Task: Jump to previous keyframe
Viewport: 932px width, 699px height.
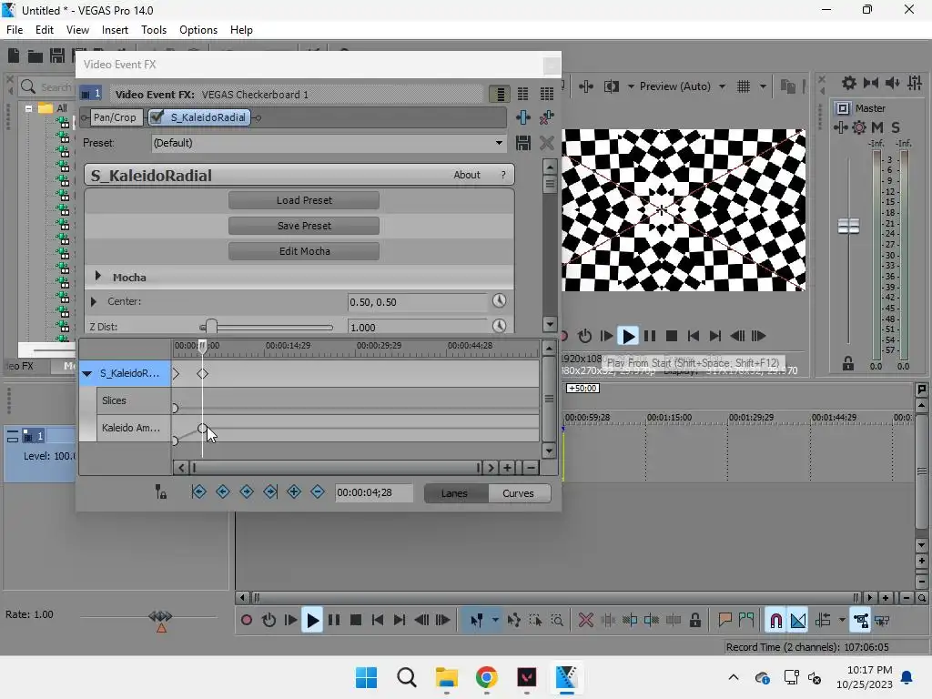Action: 223,492
